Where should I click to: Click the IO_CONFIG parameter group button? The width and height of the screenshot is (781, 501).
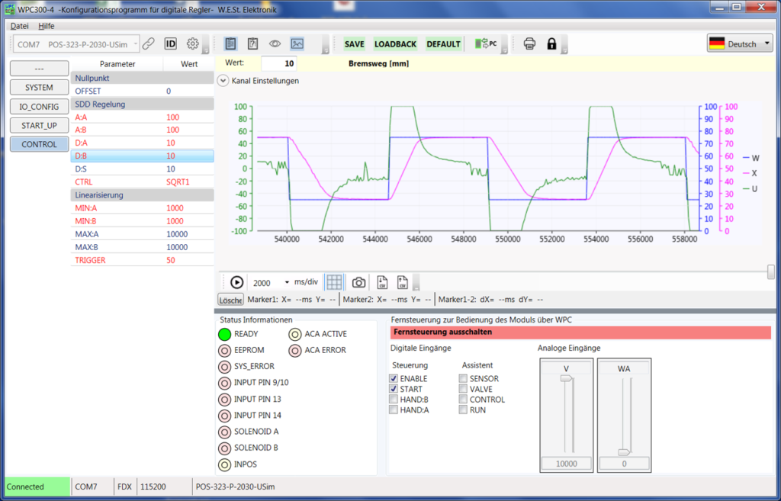pos(39,107)
